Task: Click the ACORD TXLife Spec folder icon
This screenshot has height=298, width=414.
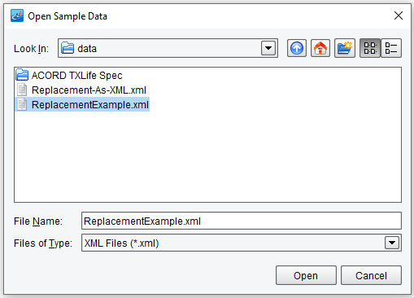Action: pos(22,75)
